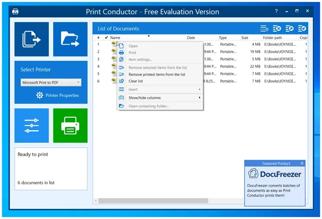This screenshot has height=219, width=322.
Task: Click row number 5 in the list
Action: click(98, 74)
